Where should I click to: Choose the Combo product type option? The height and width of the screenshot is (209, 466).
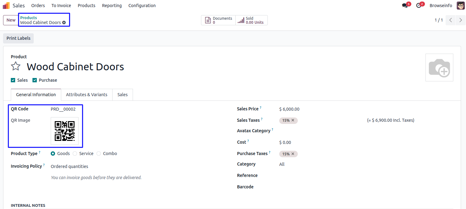(99, 154)
